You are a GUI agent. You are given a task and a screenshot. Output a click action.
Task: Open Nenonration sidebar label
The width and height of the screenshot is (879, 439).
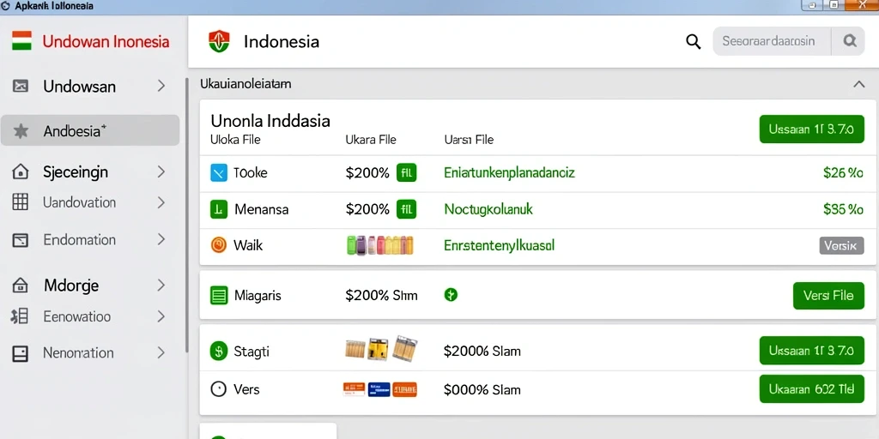(x=78, y=352)
